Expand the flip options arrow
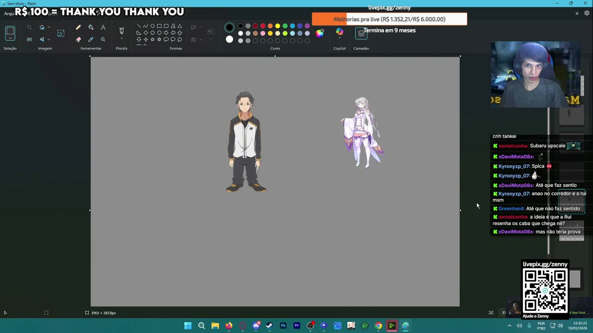The image size is (593, 333). point(49,39)
